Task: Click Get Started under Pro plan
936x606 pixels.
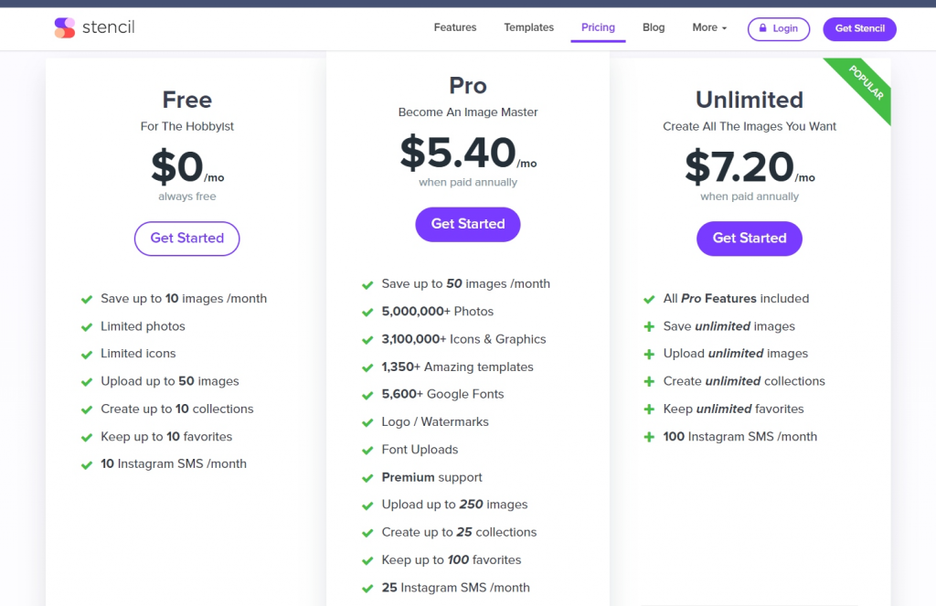Action: point(467,224)
